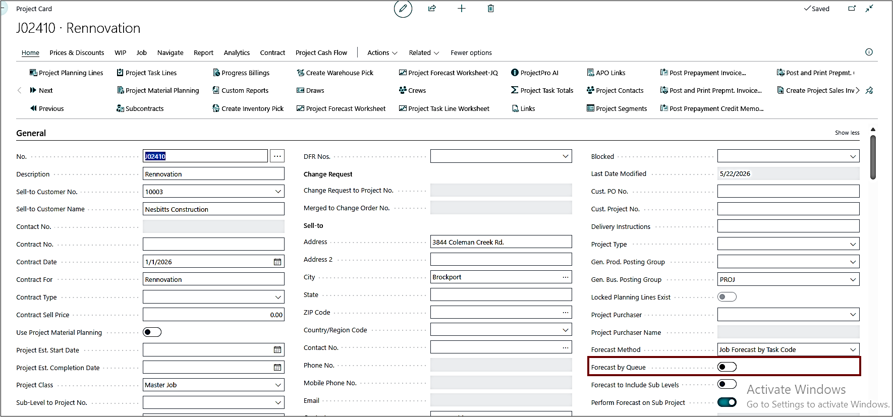Expand Project Type dropdown
Screen dimensions: 893x417
pos(853,244)
